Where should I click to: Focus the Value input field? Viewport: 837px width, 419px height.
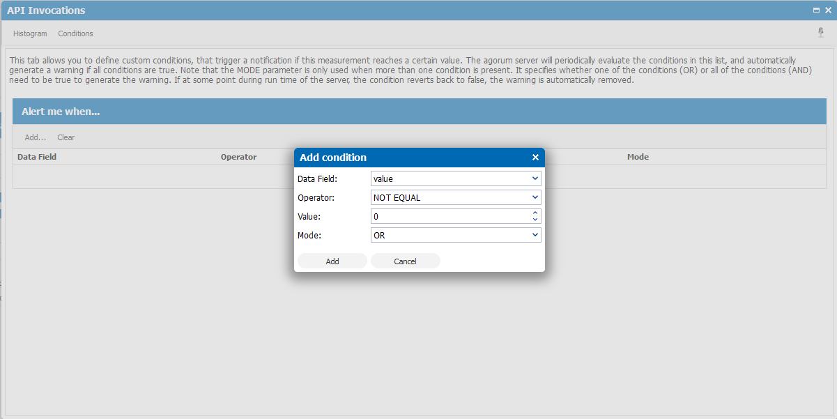click(x=450, y=217)
